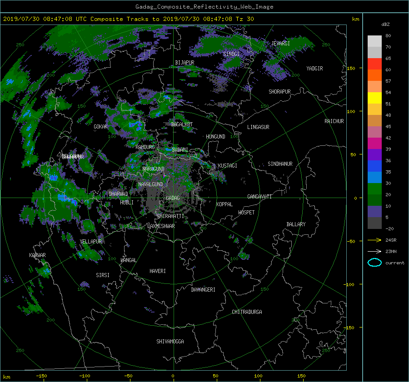Viewport: 409px width, 382px height.
Task: Click the white 23MN arrow legend icon
Action: (374, 251)
